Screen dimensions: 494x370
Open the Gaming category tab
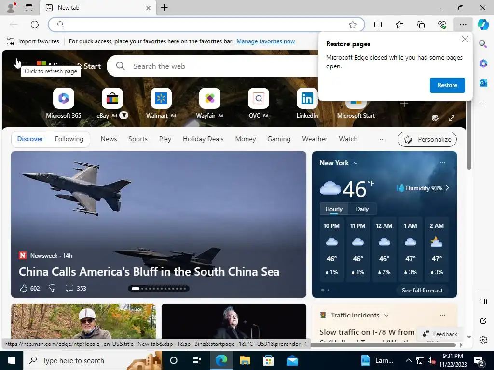(279, 139)
